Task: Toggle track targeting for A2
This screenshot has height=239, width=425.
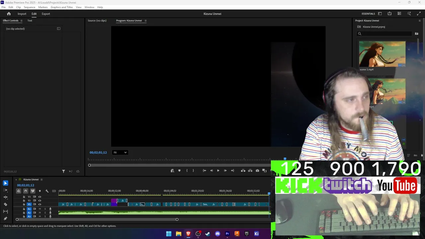Action: (29, 212)
